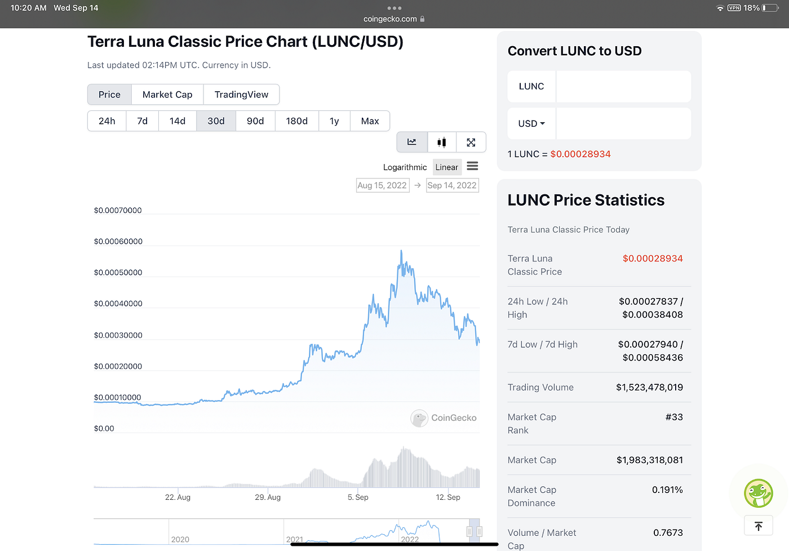The width and height of the screenshot is (789, 551).
Task: Select the 7d time range
Action: pos(143,121)
